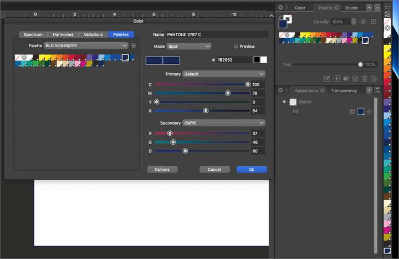Click the hex field showing 1B2952

click(x=234, y=60)
